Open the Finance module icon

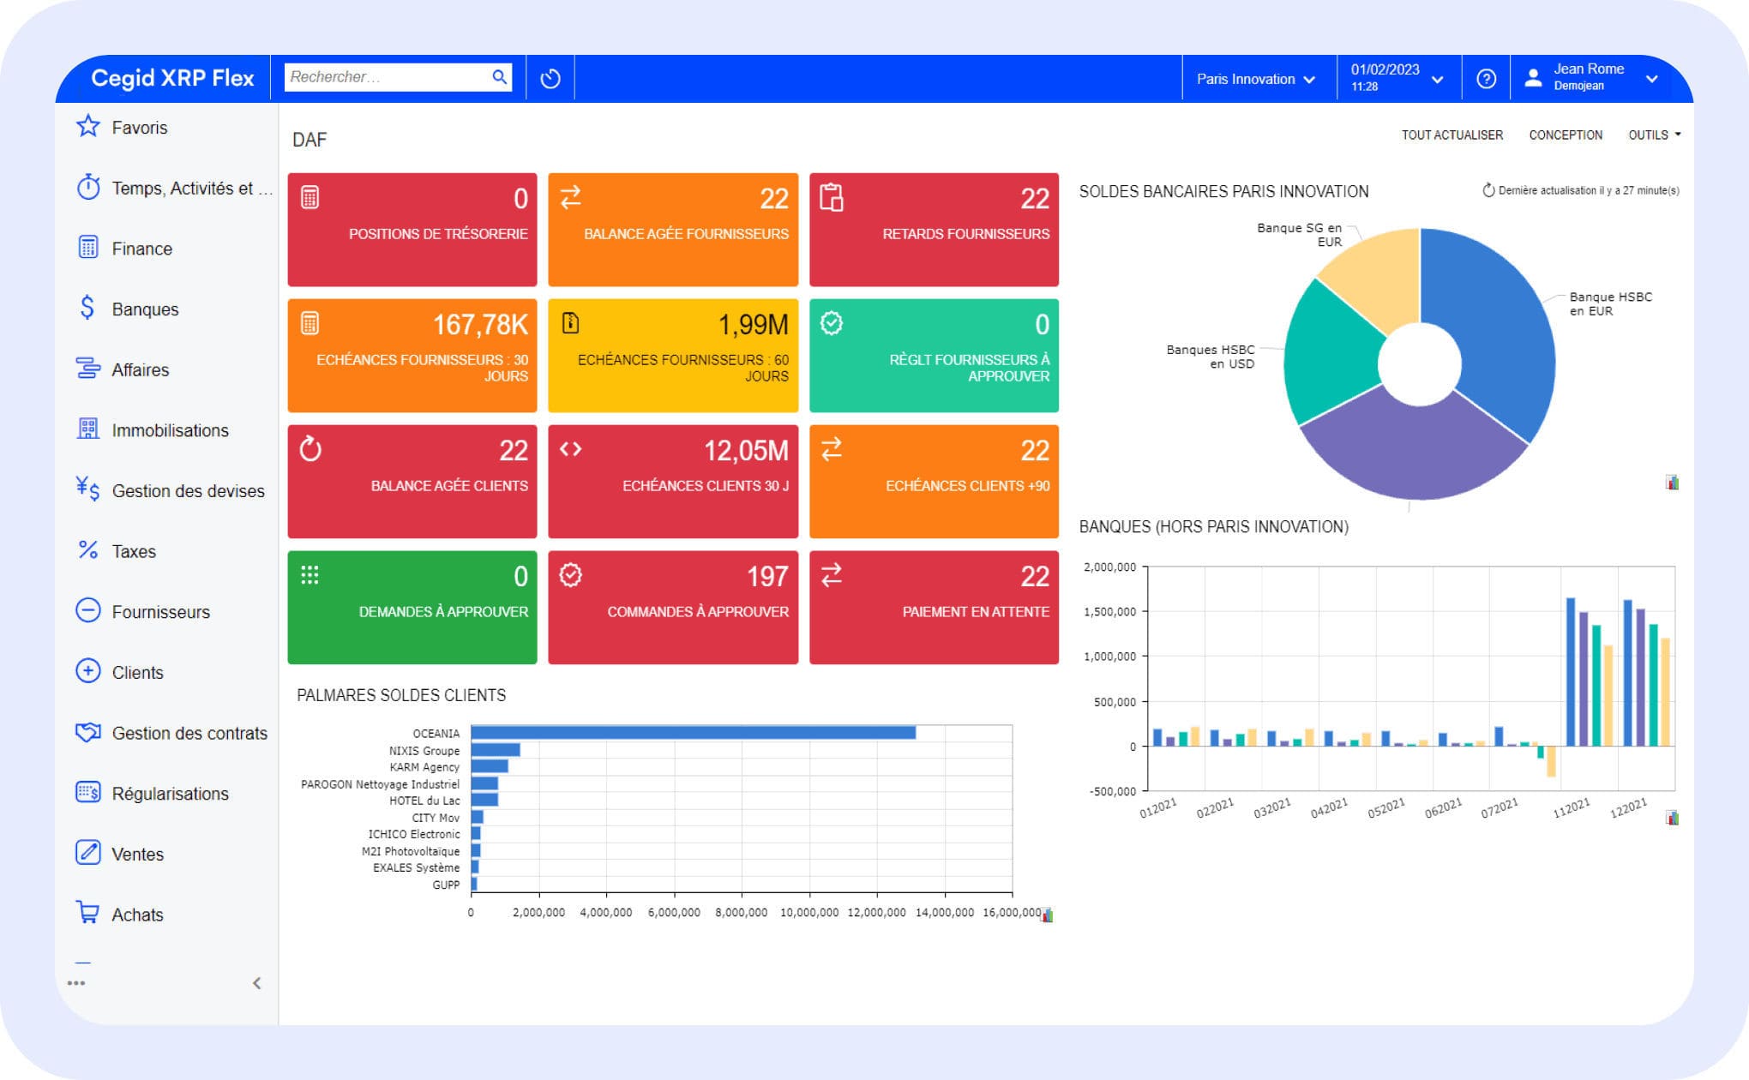(89, 249)
